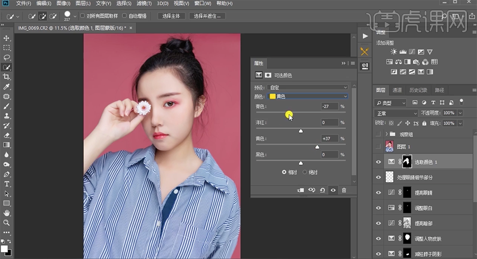Delete adjustment via trash icon in Properties
This screenshot has width=477, height=259.
(344, 190)
